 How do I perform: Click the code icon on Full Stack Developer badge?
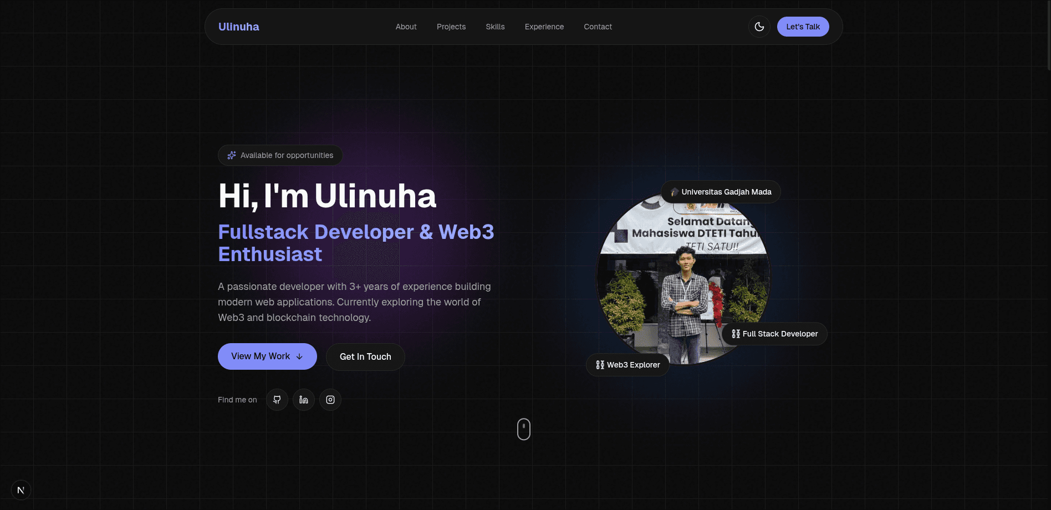736,333
